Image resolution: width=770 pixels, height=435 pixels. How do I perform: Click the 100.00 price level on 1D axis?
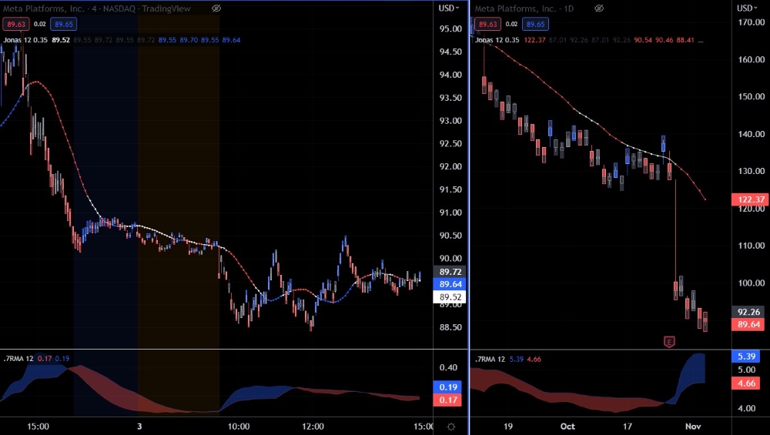750,283
